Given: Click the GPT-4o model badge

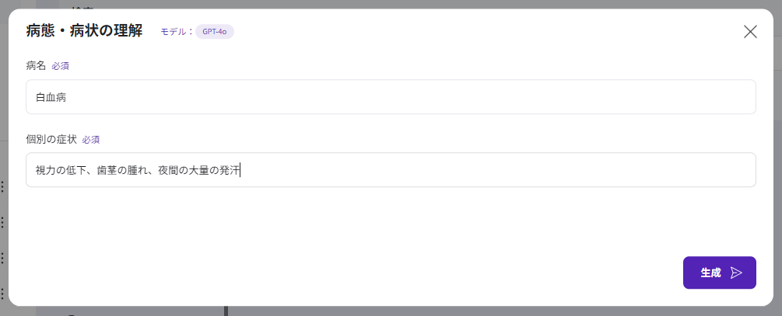Looking at the screenshot, I should pos(214,32).
